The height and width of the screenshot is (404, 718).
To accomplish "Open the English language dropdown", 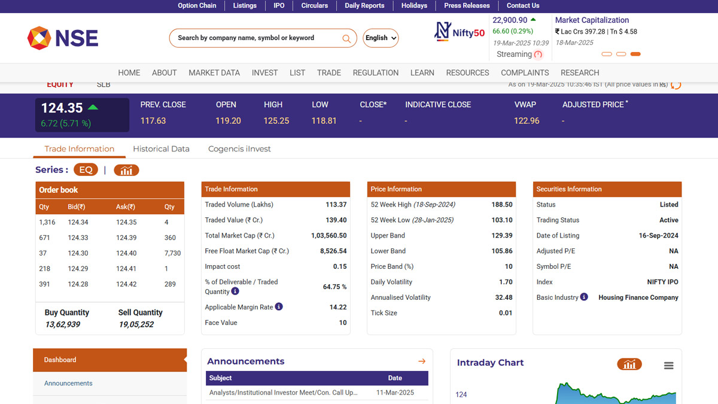I will [381, 38].
